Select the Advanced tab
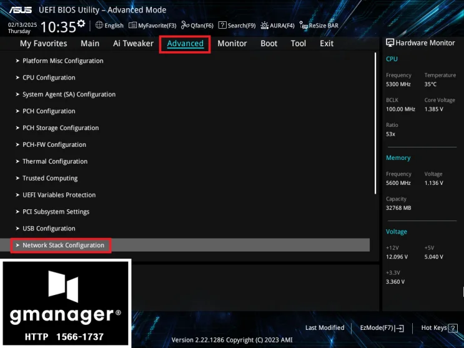 pos(185,44)
